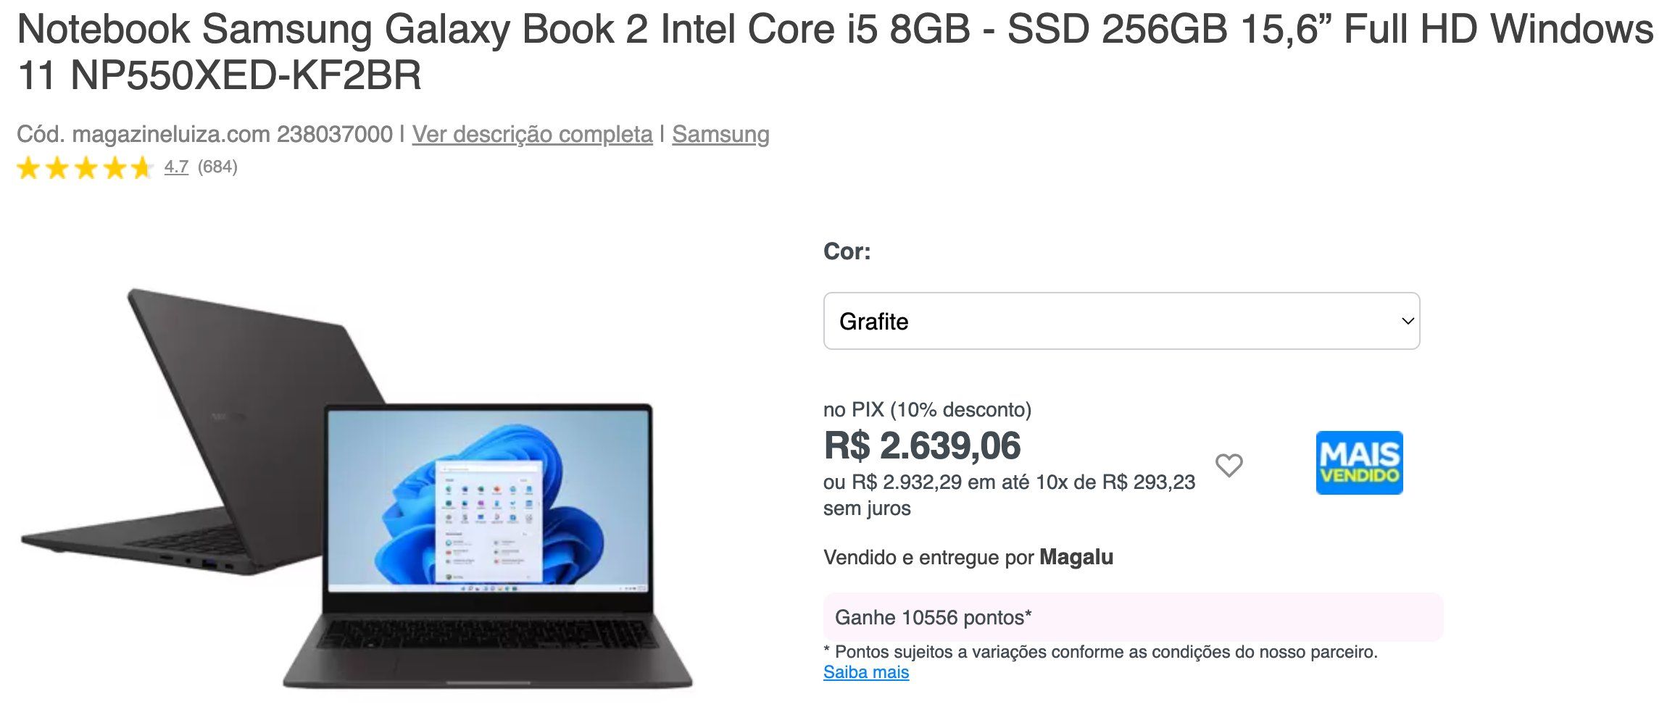Click the product code 238037000
The height and width of the screenshot is (720, 1675).
(x=335, y=134)
